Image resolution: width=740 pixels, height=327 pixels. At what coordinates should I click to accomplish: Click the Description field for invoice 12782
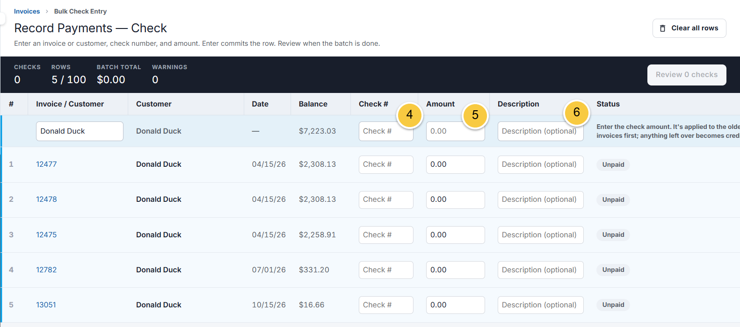(540, 270)
